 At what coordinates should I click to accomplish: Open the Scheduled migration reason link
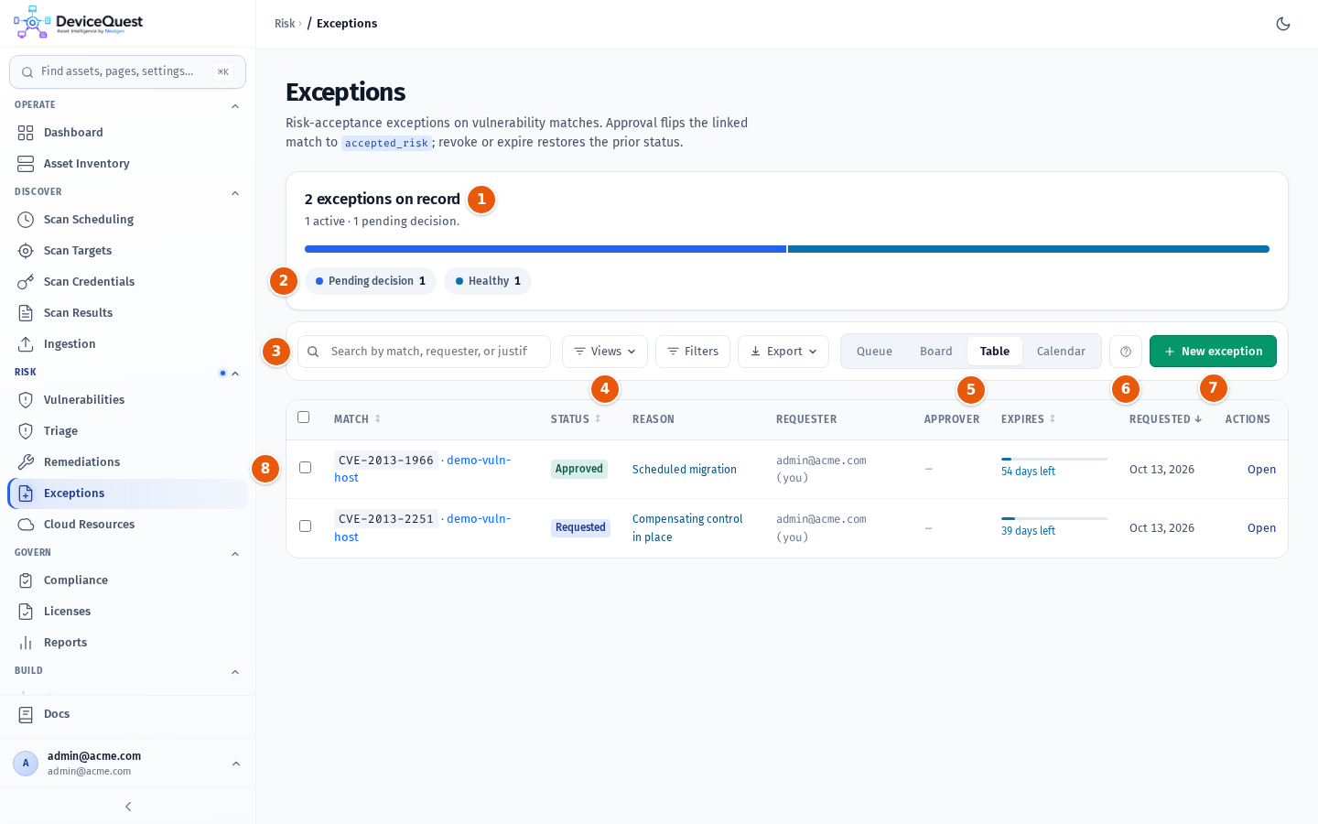pyautogui.click(x=685, y=470)
